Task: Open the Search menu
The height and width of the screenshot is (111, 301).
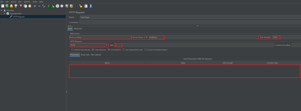Action: pyautogui.click(x=14, y=1)
